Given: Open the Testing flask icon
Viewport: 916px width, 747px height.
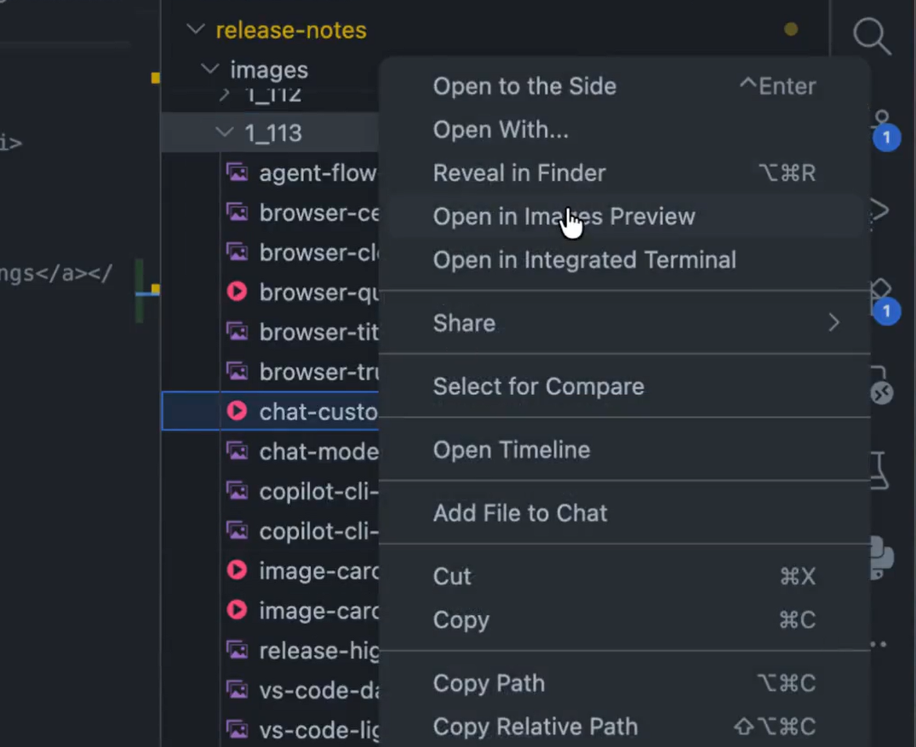Looking at the screenshot, I should tap(879, 470).
